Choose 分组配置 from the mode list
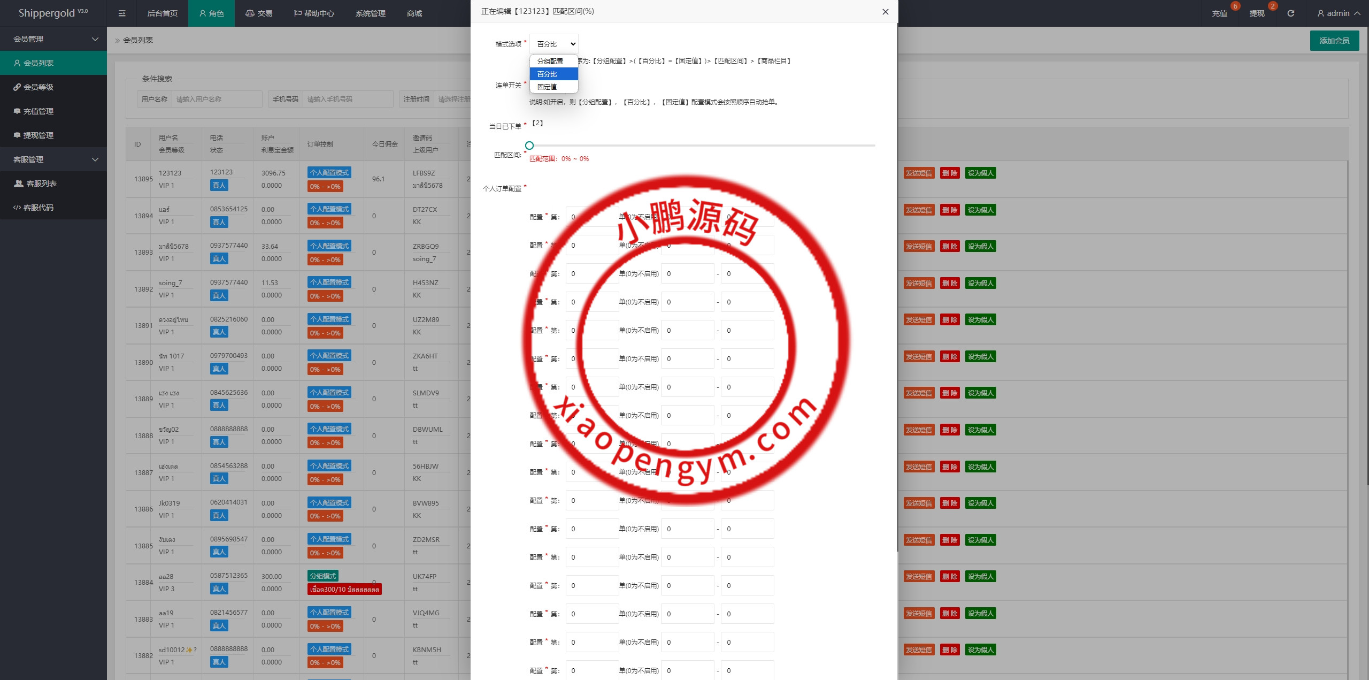The image size is (1369, 680). pos(551,62)
